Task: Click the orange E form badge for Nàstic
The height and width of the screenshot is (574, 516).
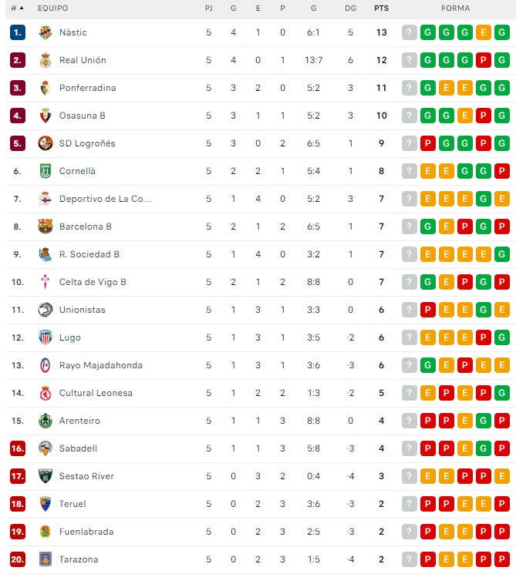Action: pos(484,32)
